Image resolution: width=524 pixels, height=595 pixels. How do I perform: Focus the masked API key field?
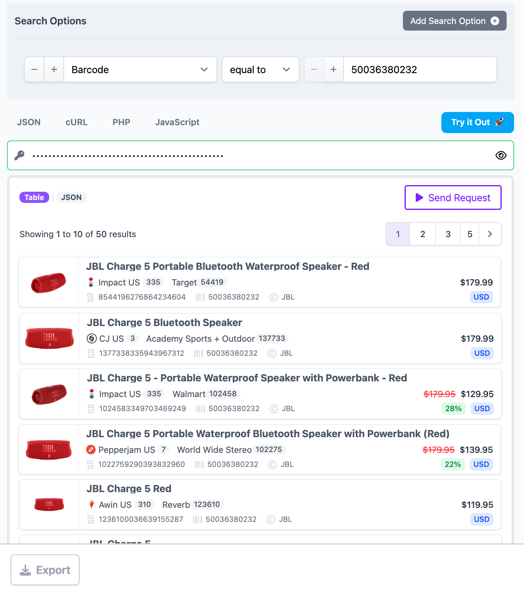[x=260, y=155]
